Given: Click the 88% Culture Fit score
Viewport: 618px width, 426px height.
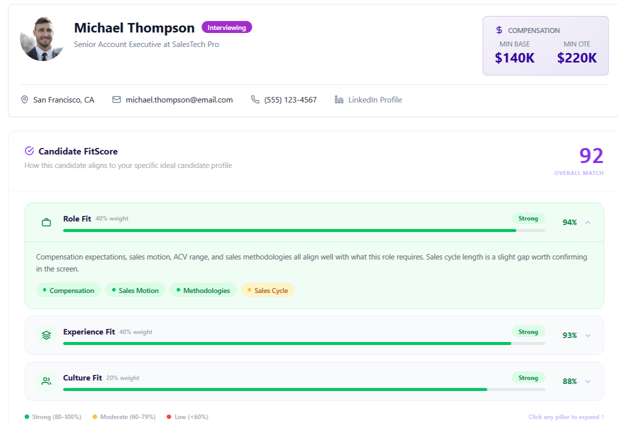Looking at the screenshot, I should click(569, 381).
